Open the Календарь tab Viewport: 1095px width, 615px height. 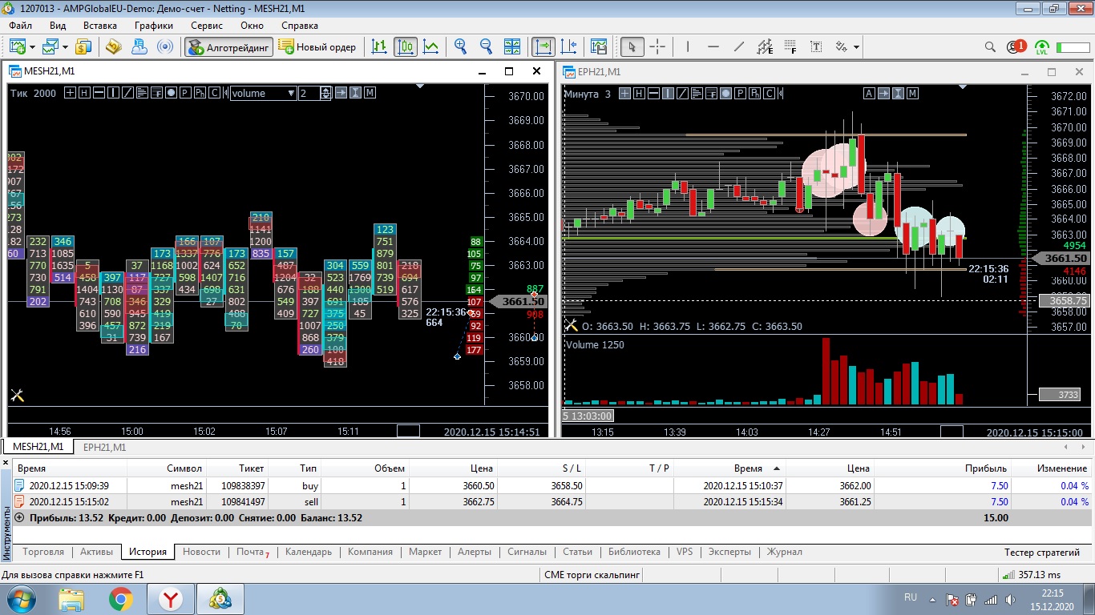[x=309, y=552]
